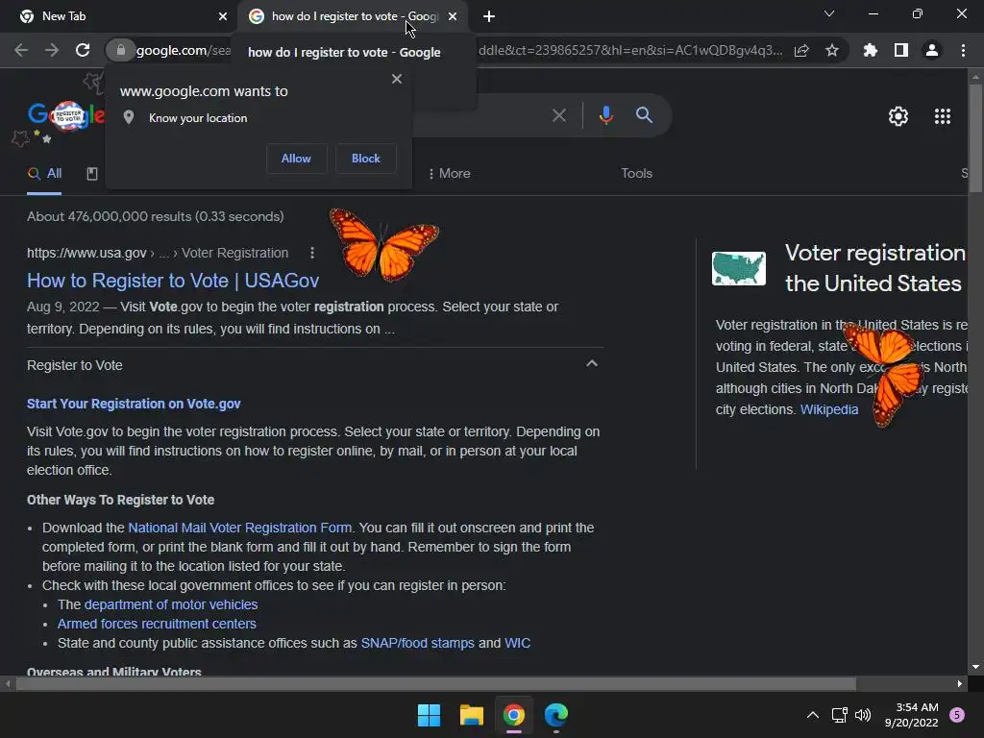
Task: Open network status tray icon
Action: point(839,715)
